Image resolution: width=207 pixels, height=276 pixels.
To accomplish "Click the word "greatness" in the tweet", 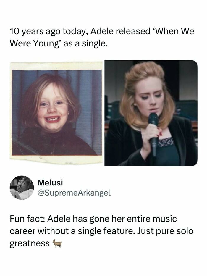I will (30, 243).
